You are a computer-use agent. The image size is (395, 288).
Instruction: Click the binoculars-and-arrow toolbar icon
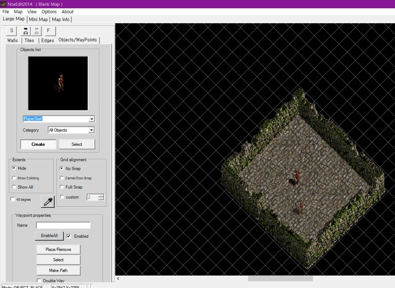[x=24, y=31]
